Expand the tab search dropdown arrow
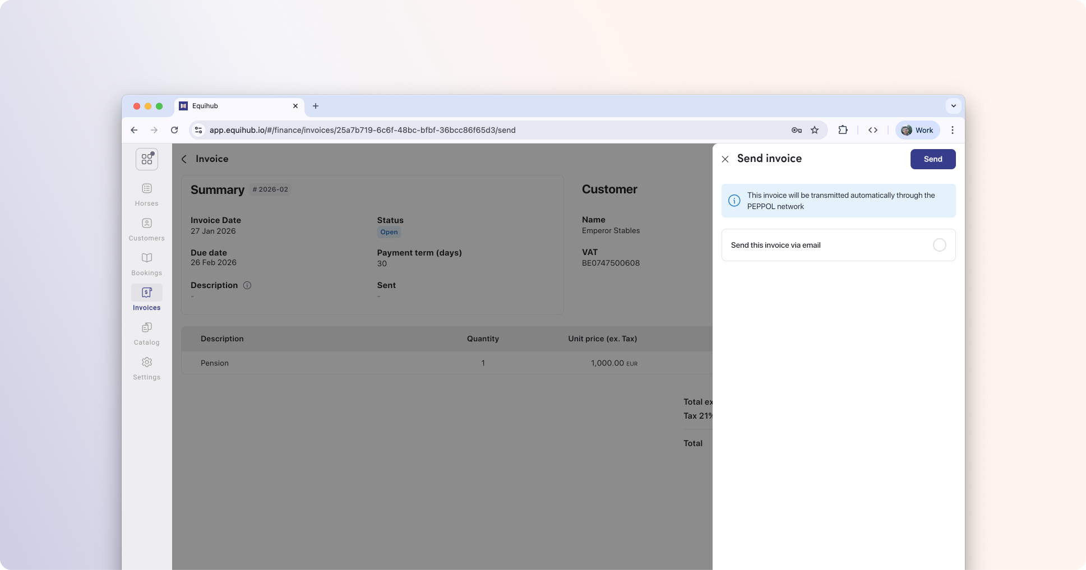 pos(953,106)
